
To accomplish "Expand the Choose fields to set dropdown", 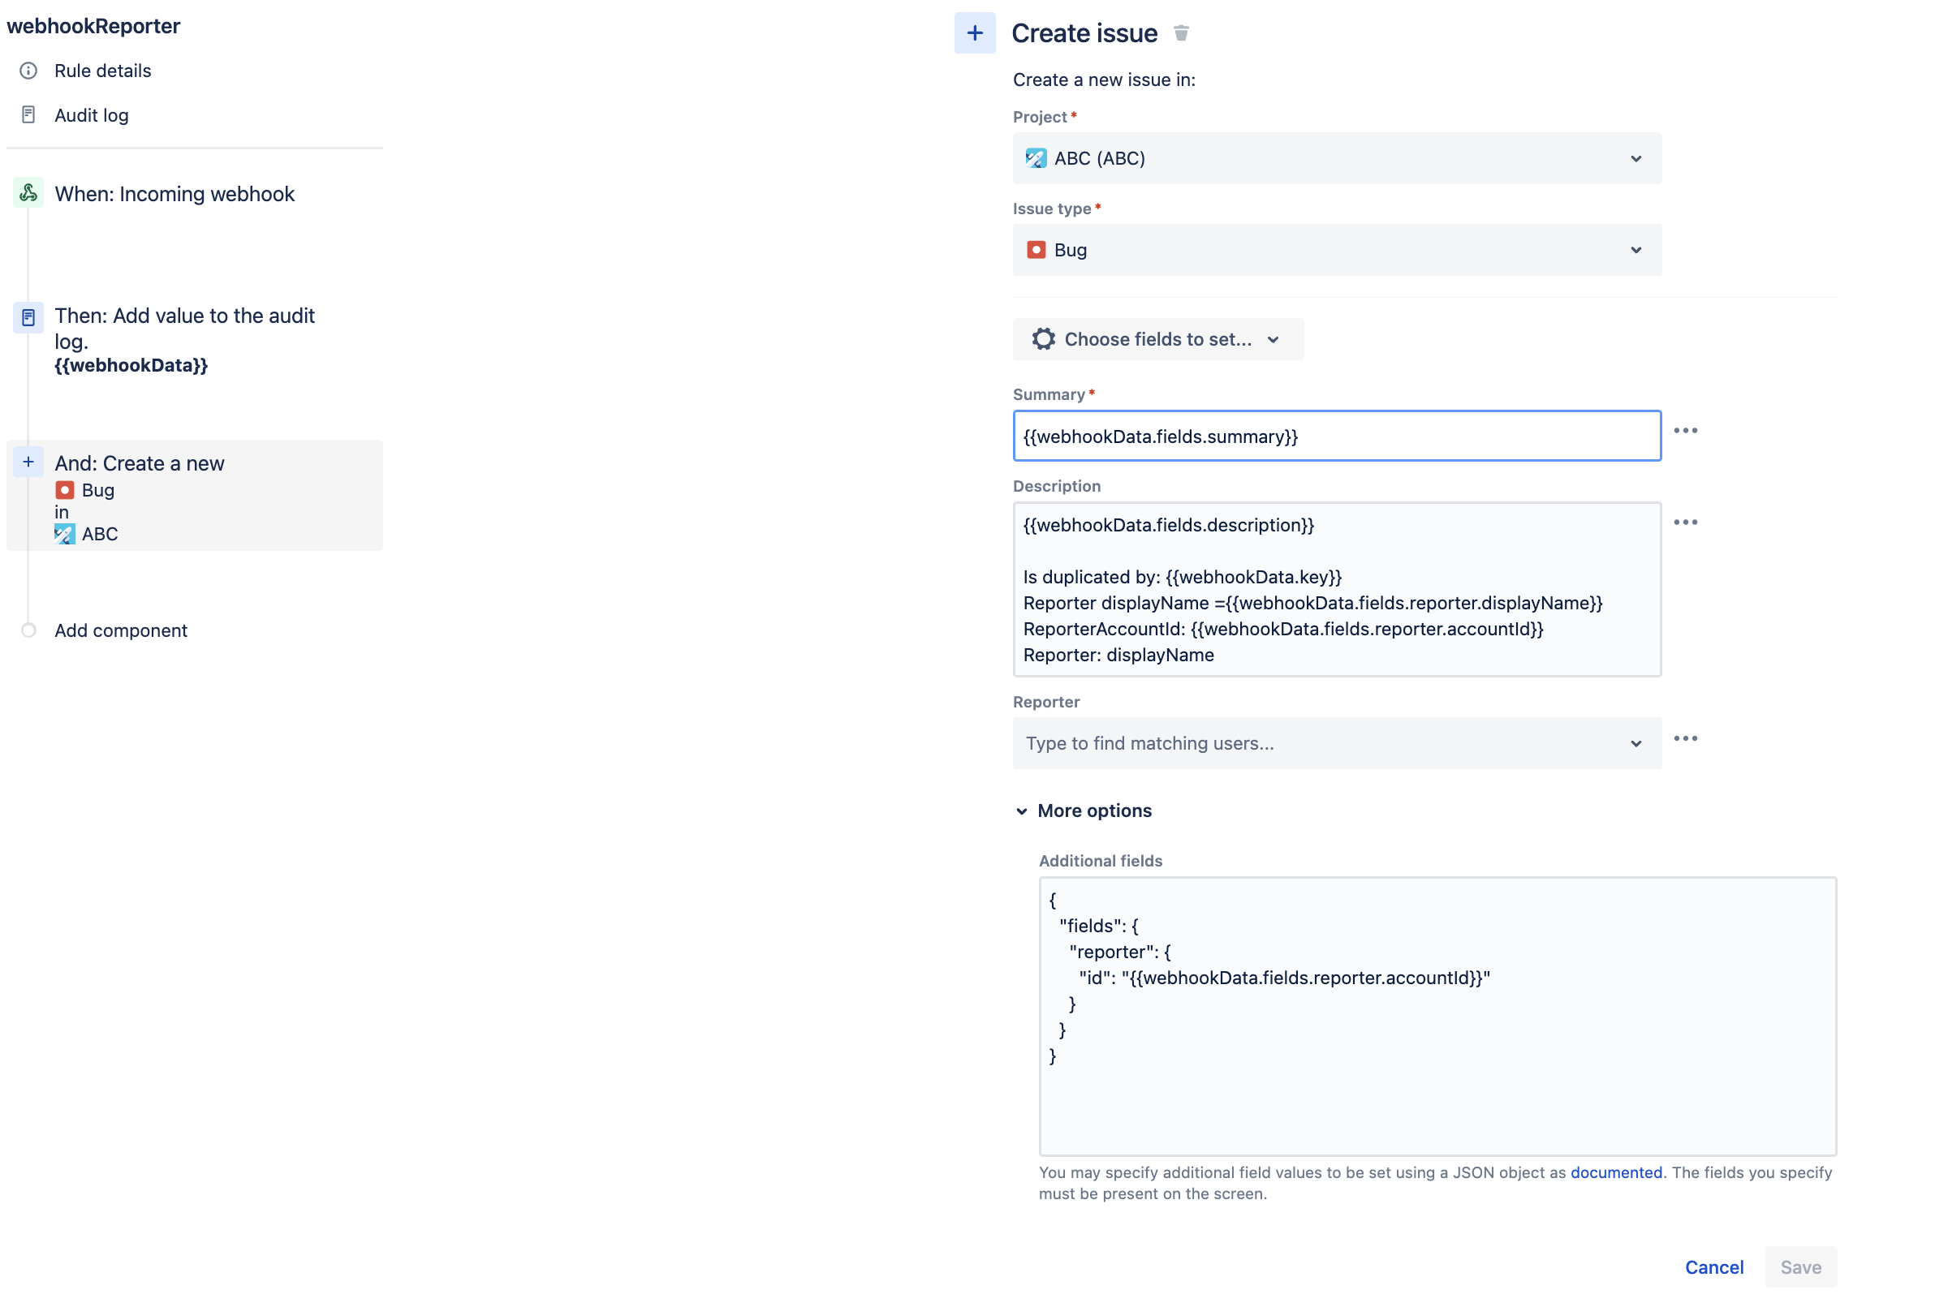I will click(x=1155, y=338).
